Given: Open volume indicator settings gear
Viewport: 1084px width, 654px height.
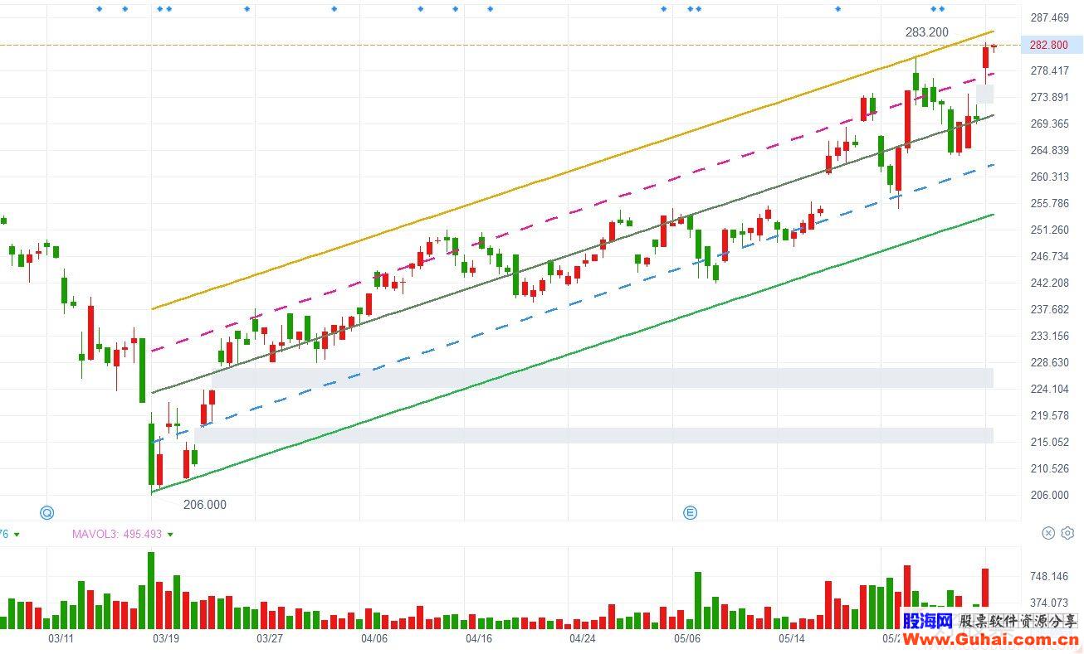Looking at the screenshot, I should point(1067,533).
